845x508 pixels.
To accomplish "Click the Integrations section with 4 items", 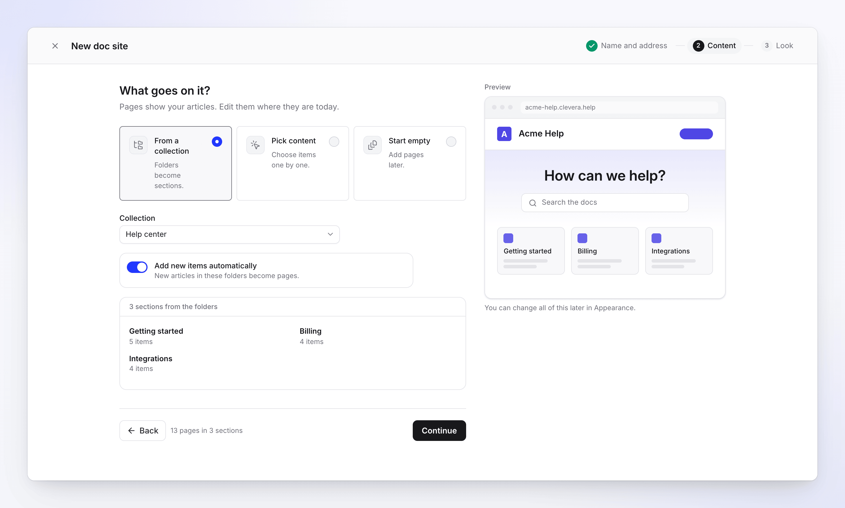I will [151, 364].
